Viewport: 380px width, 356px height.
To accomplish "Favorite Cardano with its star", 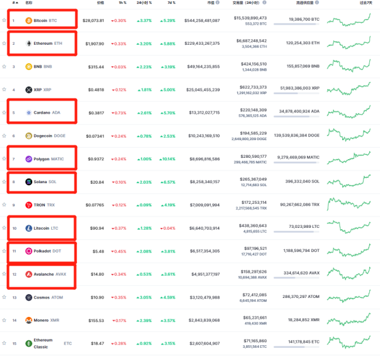I will click(x=4, y=112).
